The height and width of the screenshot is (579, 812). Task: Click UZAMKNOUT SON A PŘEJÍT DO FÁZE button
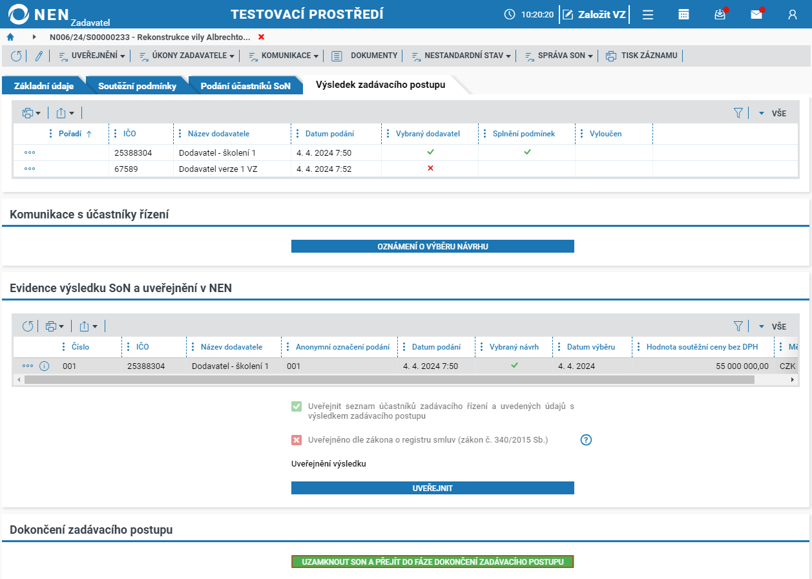(432, 562)
